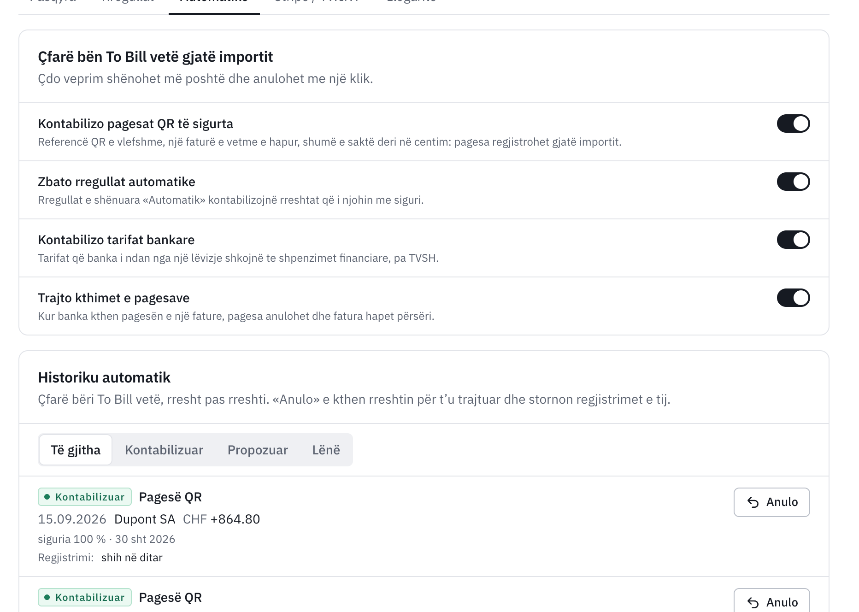Image resolution: width=859 pixels, height=612 pixels.
Task: Click the green dot in second Kontabilizuar badge
Action: tap(47, 597)
